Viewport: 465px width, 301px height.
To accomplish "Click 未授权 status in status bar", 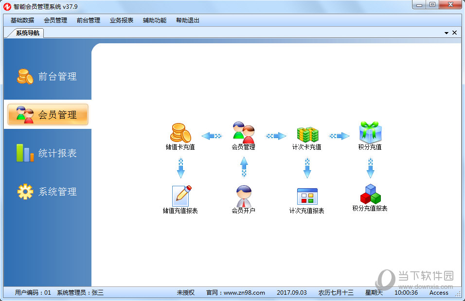I will (186, 293).
